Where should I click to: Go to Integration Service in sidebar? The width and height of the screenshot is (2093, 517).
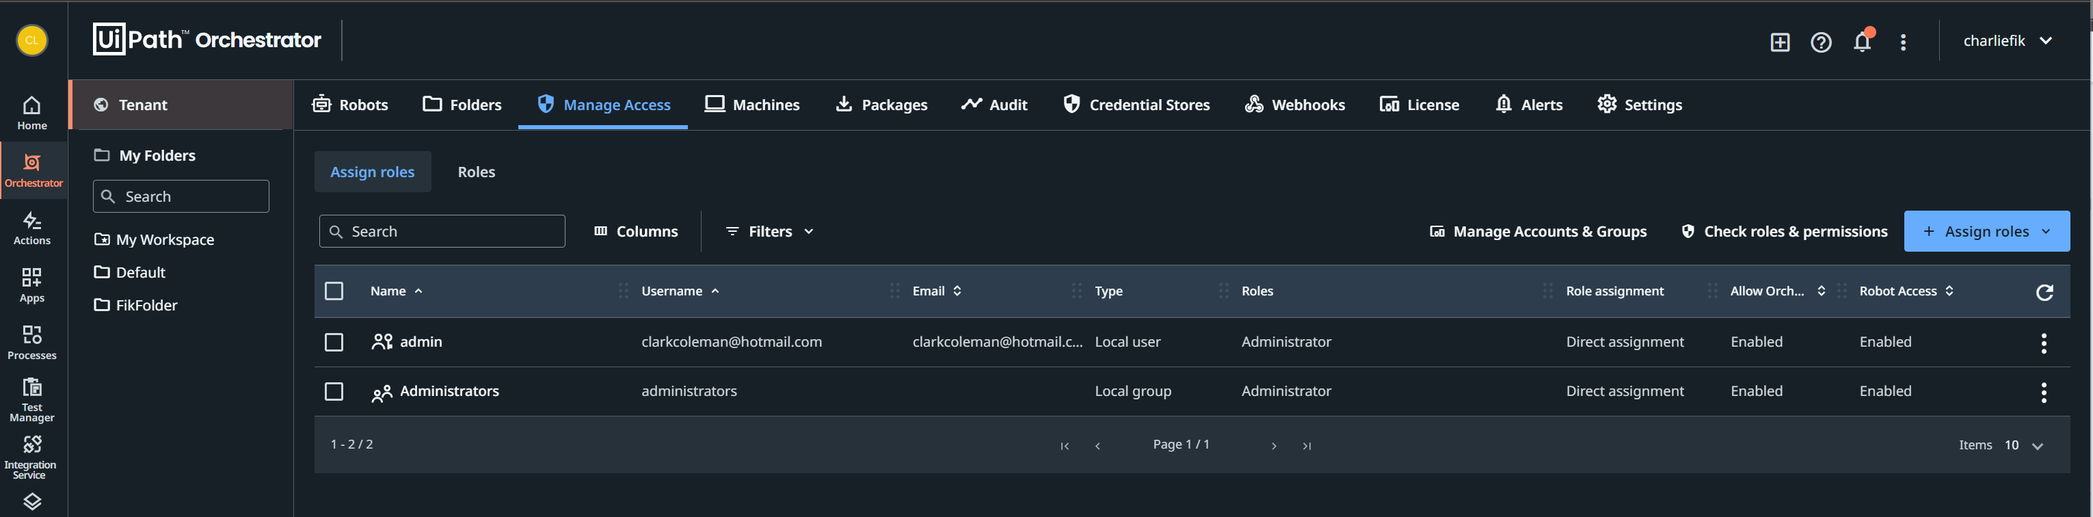click(x=31, y=456)
